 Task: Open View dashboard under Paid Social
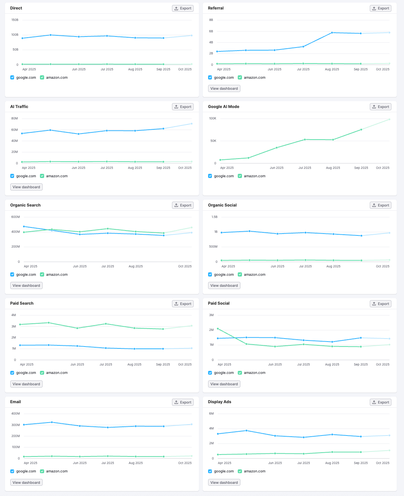(x=224, y=384)
